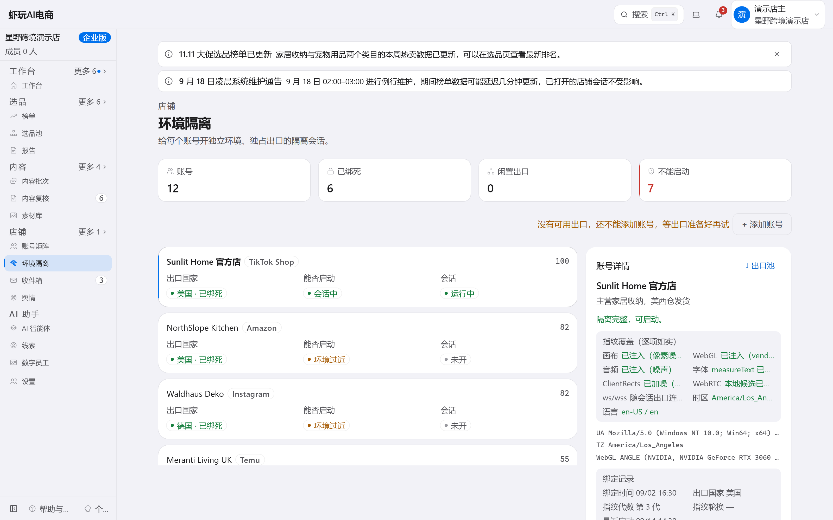Screen dimensions: 833x520
Task: Click the Amazon platform tag
Action: click(262, 328)
